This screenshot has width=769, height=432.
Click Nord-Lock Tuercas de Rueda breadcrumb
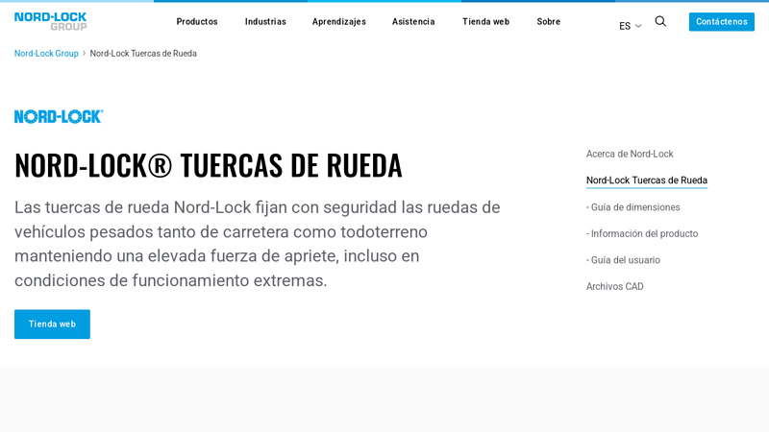tap(143, 54)
